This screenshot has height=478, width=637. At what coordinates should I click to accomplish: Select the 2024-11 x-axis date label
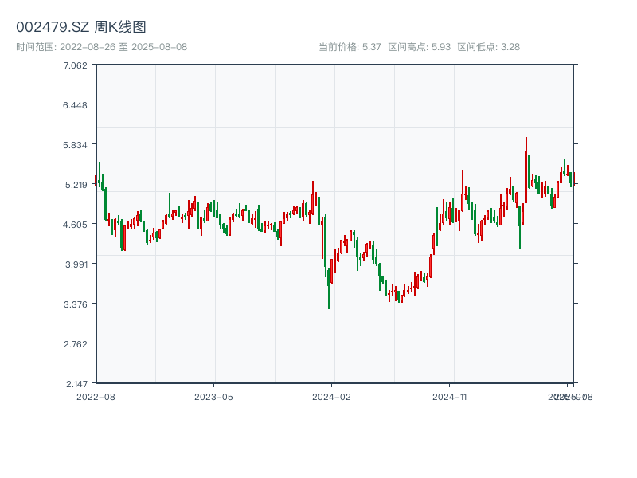pos(449,396)
